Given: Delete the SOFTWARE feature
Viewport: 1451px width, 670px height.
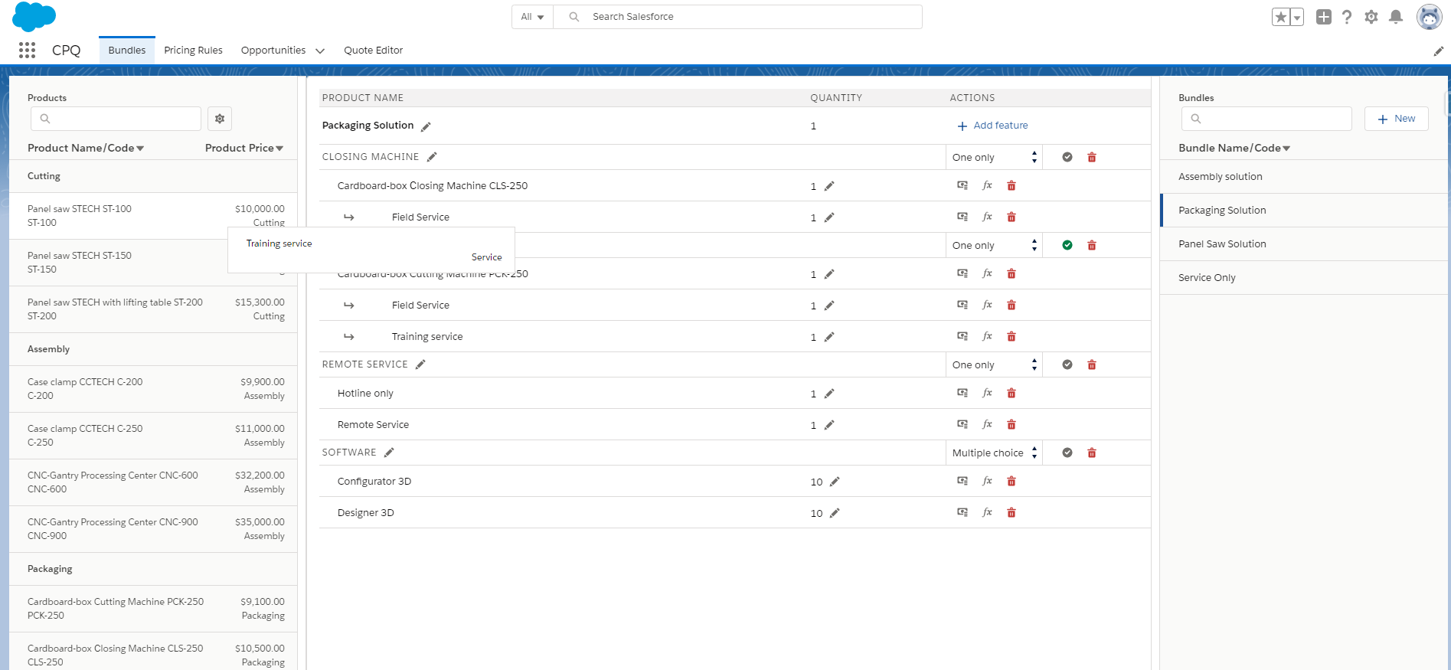Looking at the screenshot, I should tap(1092, 453).
